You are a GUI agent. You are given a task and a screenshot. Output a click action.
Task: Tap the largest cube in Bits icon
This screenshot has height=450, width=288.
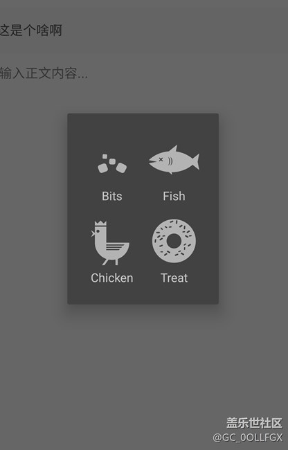coord(121,168)
